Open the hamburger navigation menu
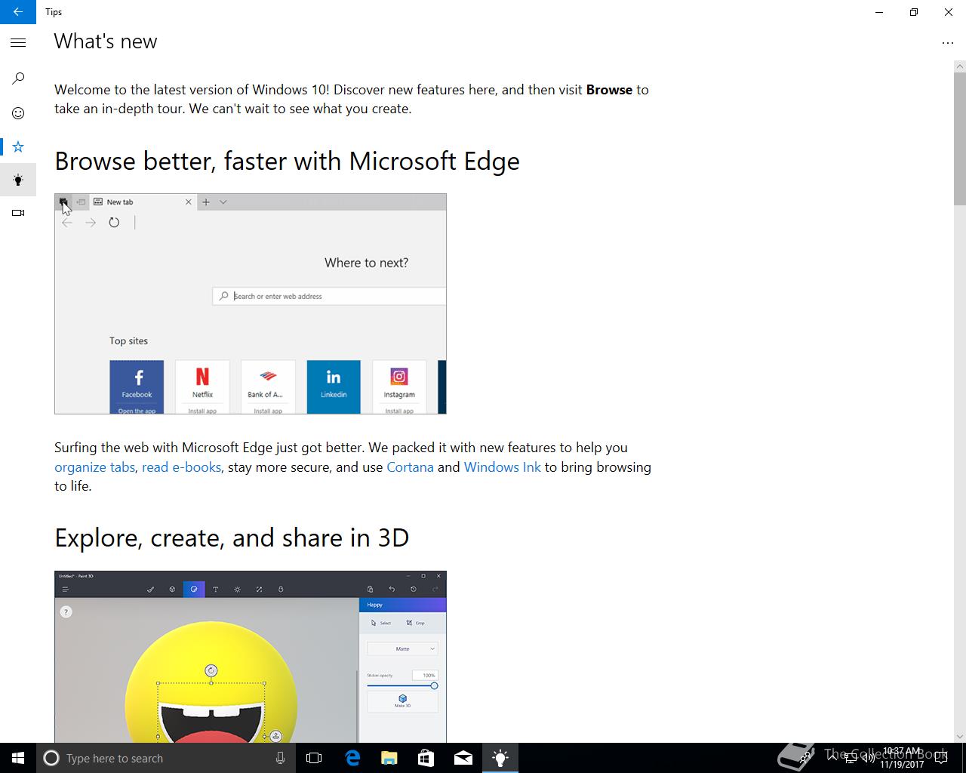The image size is (966, 773). [x=18, y=43]
